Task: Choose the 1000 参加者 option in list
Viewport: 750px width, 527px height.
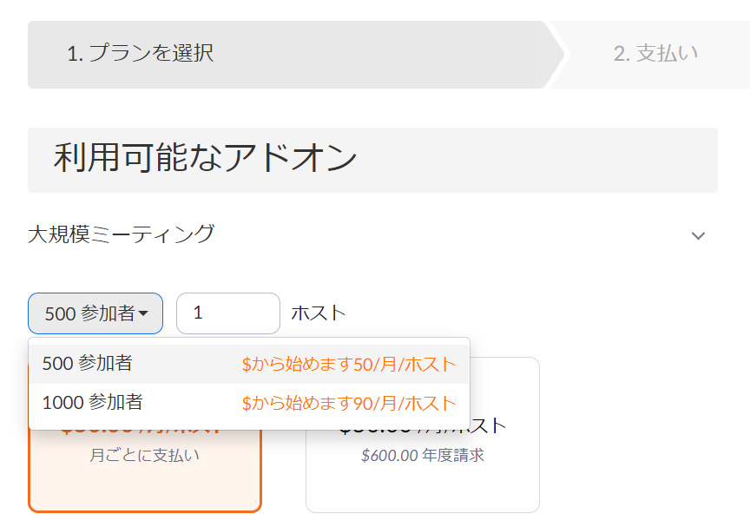Action: [x=93, y=403]
